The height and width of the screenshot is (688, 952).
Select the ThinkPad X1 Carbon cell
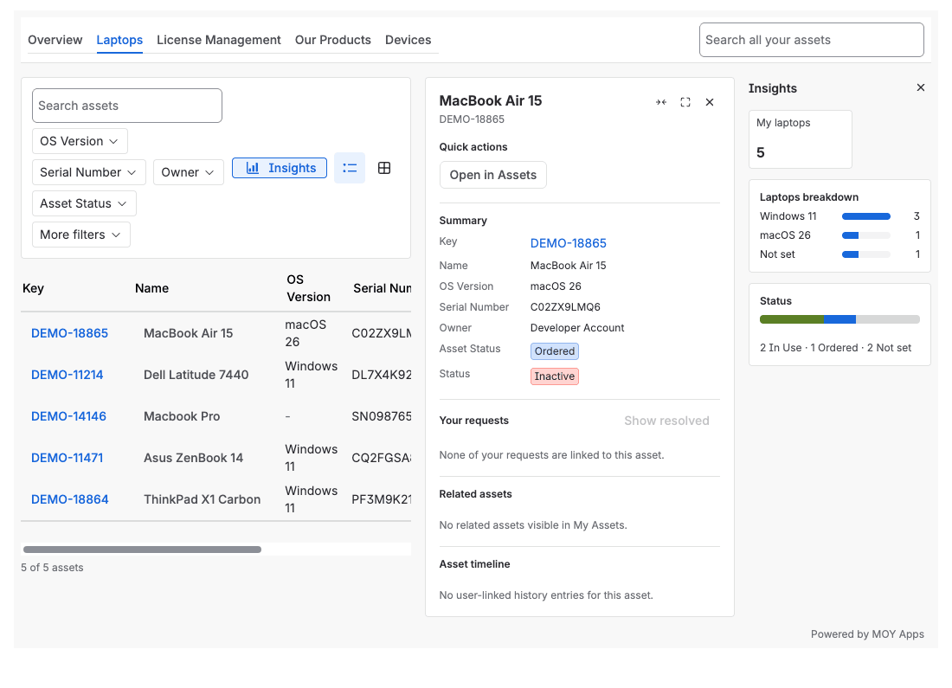(203, 499)
